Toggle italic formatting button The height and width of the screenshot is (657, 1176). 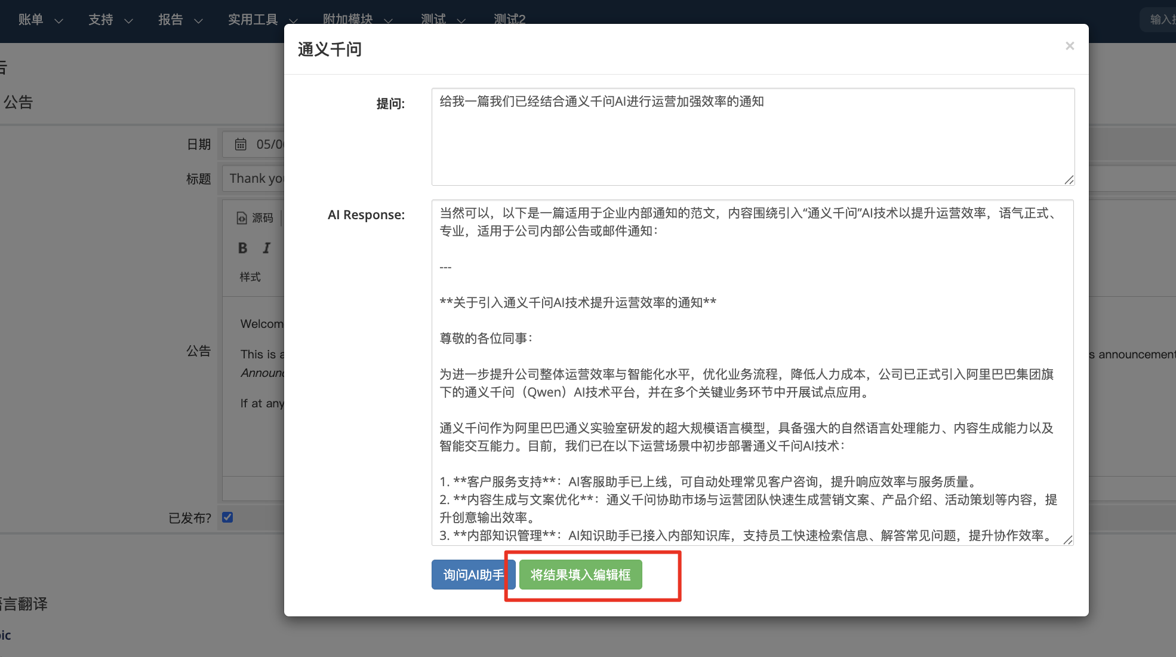[266, 248]
